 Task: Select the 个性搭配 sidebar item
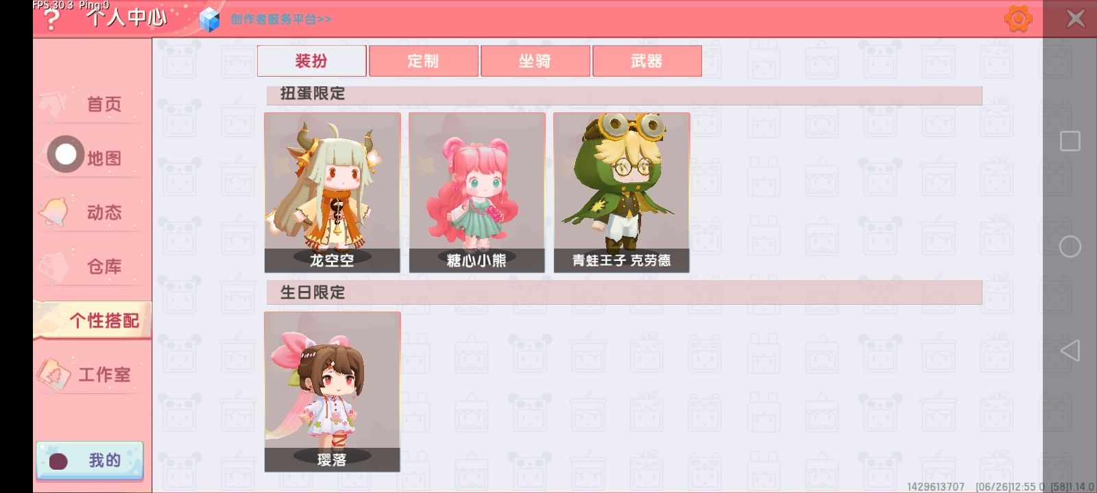coord(93,320)
